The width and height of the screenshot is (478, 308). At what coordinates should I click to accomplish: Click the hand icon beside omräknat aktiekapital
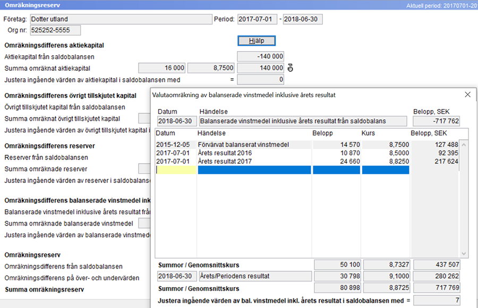(x=291, y=68)
